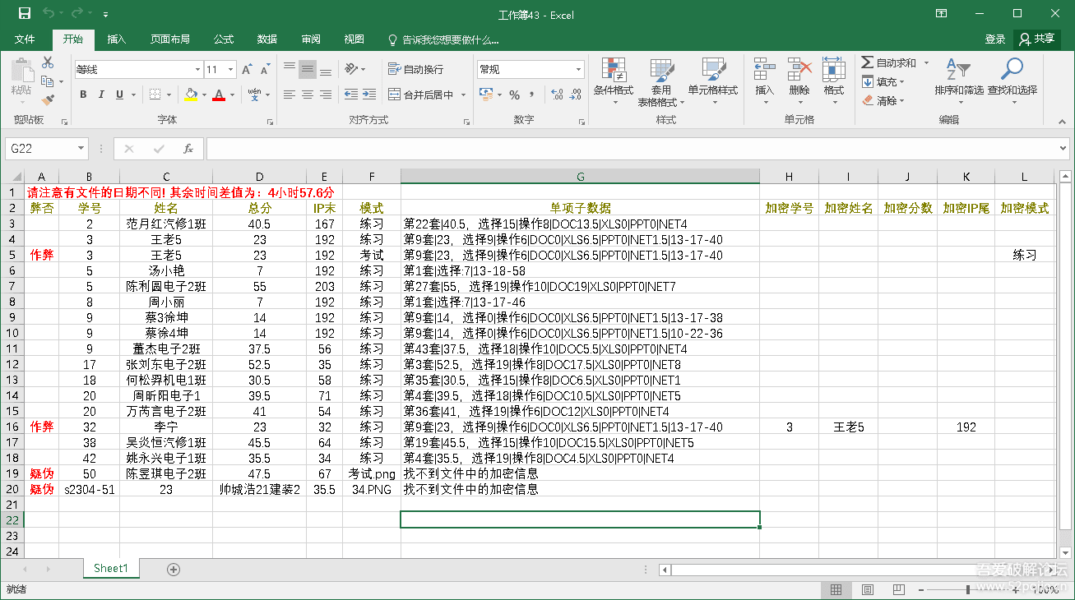Add a new sheet with the plus button

click(x=174, y=569)
